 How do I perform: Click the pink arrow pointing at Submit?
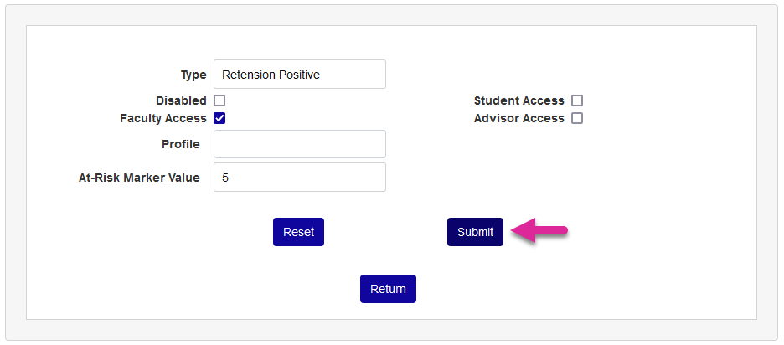coord(540,231)
